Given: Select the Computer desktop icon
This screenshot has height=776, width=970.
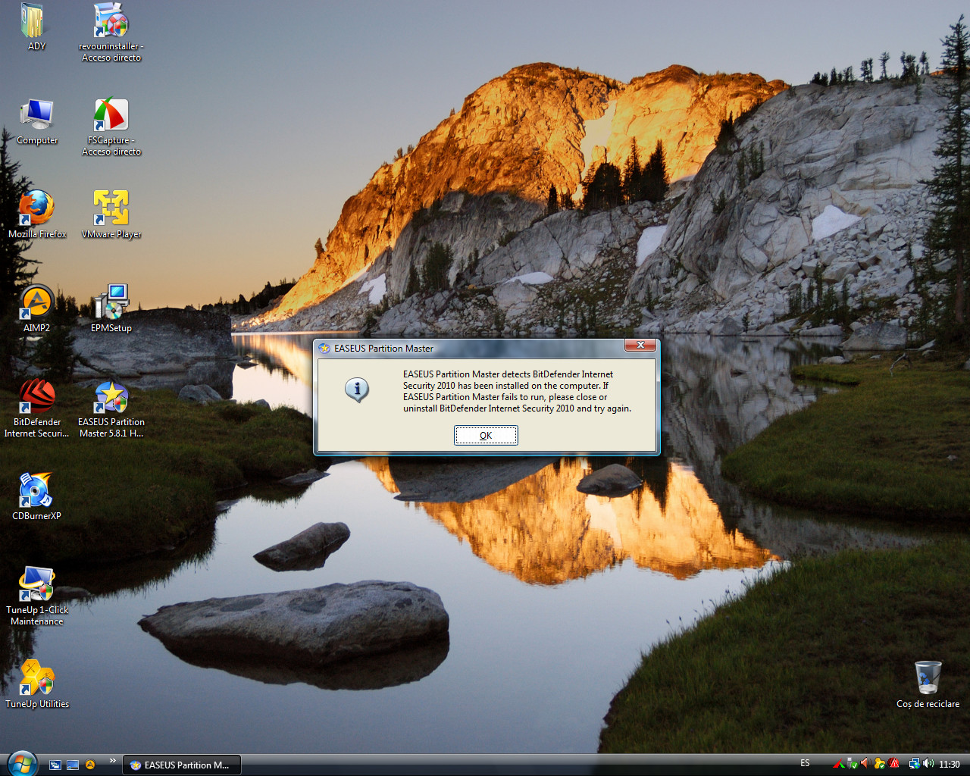Looking at the screenshot, I should [37, 121].
